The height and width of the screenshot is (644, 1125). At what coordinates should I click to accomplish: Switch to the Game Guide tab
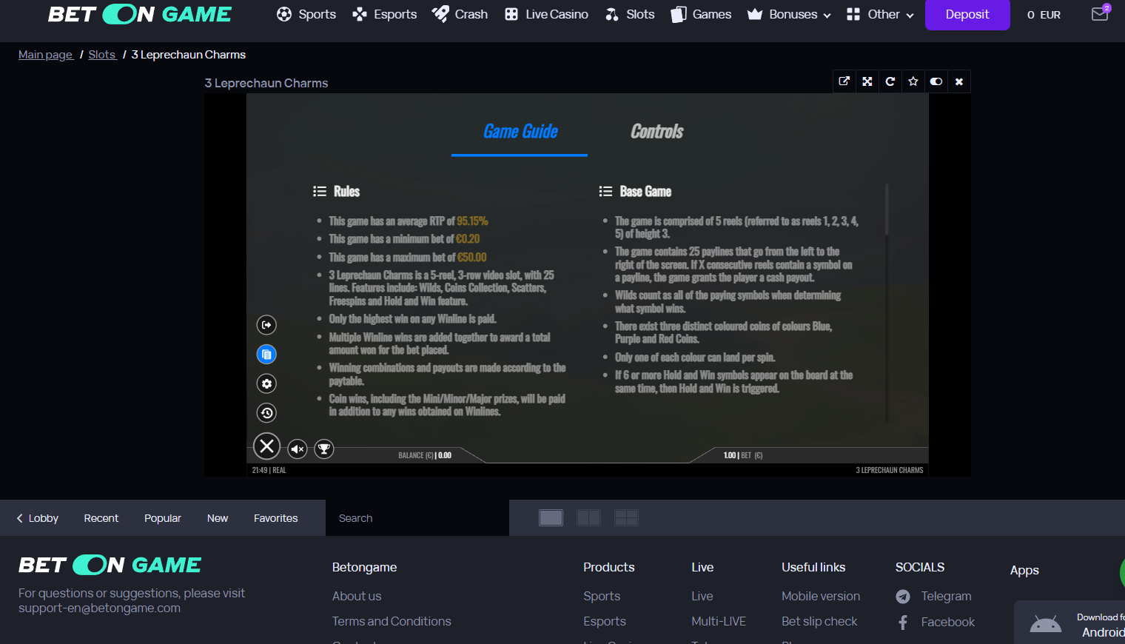click(520, 132)
